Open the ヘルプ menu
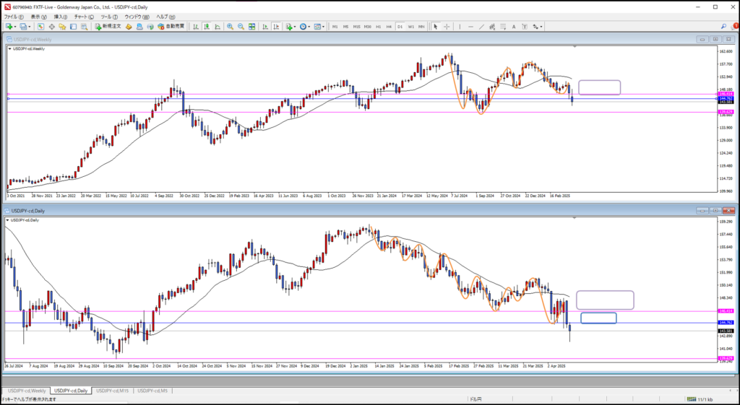This screenshot has height=405, width=740. (x=165, y=17)
